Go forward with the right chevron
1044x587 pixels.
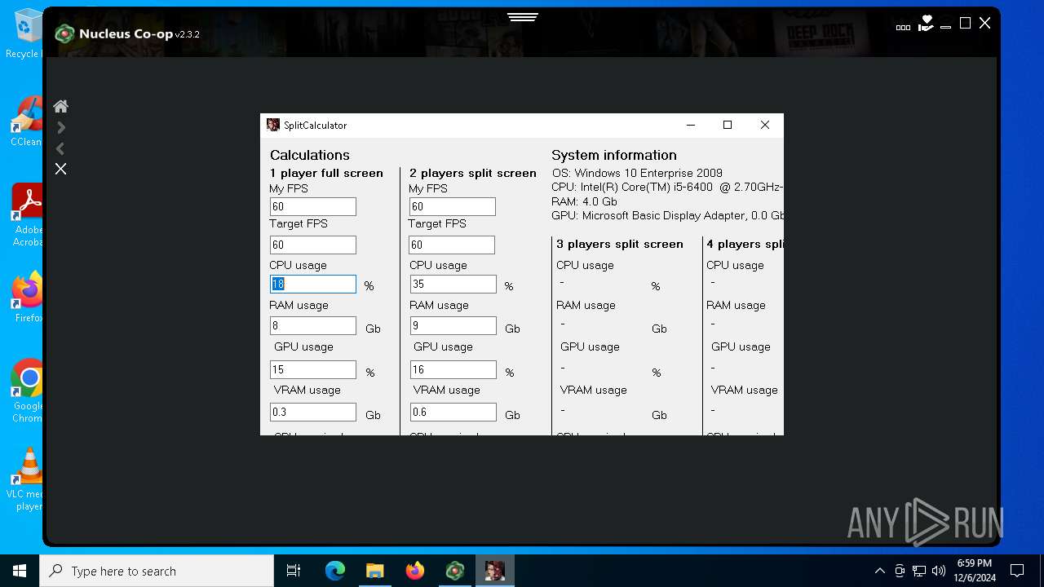click(x=61, y=128)
